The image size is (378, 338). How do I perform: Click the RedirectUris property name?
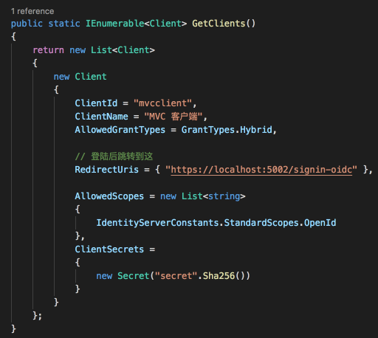[x=106, y=170]
